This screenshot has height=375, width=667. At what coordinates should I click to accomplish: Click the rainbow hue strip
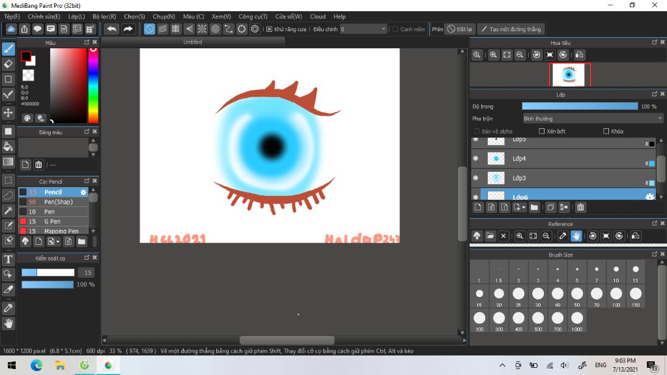(x=93, y=85)
